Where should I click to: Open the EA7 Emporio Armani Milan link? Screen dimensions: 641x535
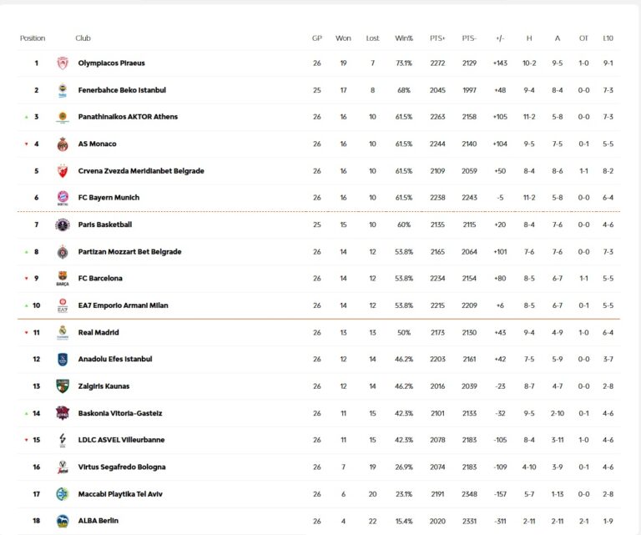[123, 305]
